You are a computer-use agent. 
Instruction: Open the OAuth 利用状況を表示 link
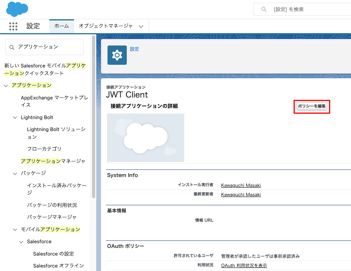click(244, 266)
